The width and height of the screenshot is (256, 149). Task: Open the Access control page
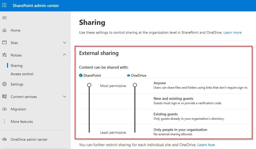click(x=22, y=74)
